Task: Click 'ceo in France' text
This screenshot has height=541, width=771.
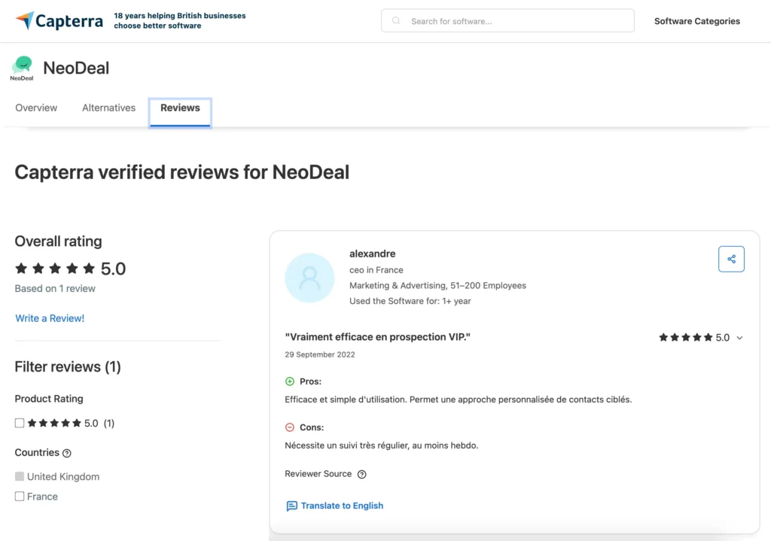Action: [376, 270]
